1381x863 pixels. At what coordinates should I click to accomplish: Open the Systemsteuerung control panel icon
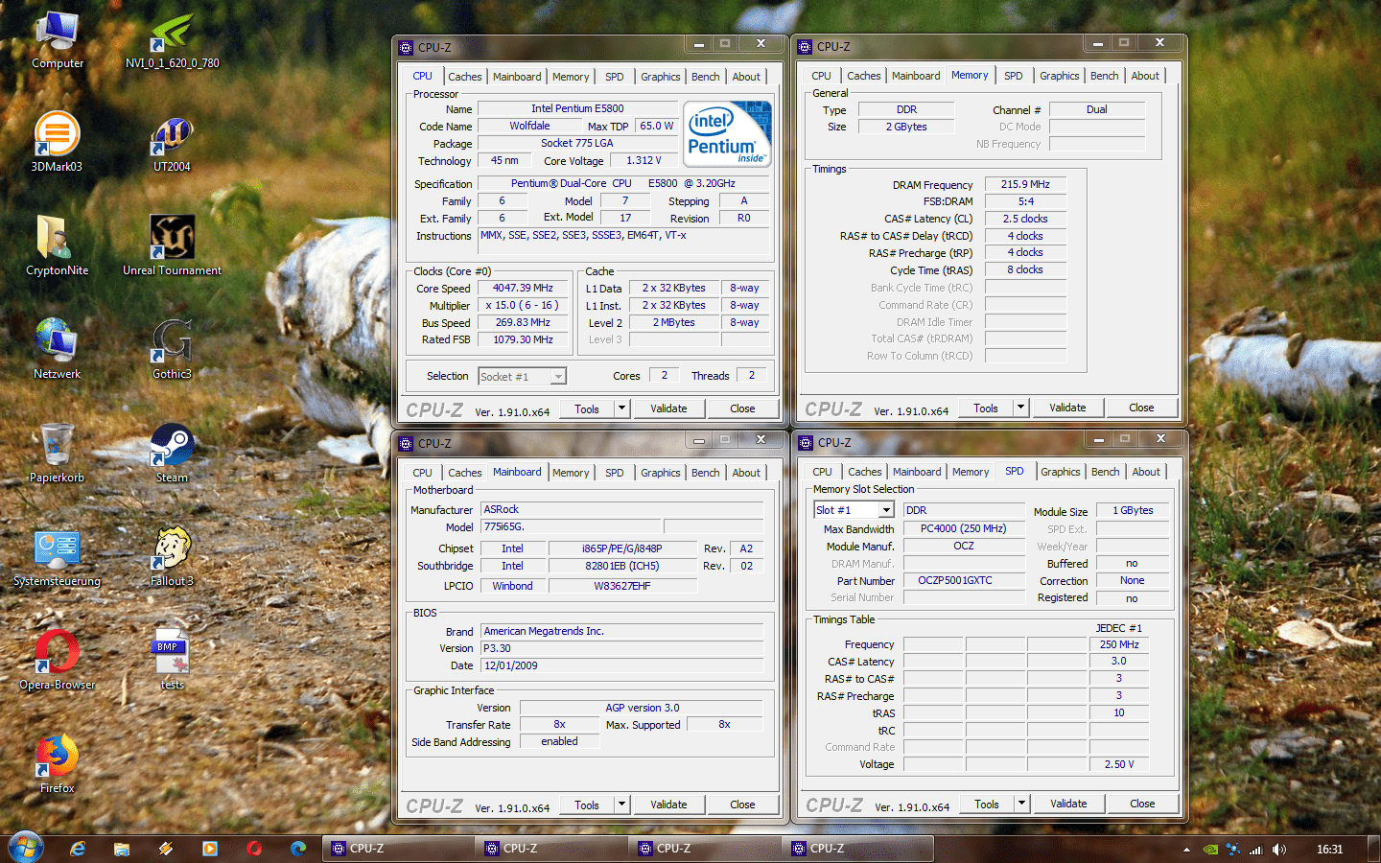tap(57, 556)
